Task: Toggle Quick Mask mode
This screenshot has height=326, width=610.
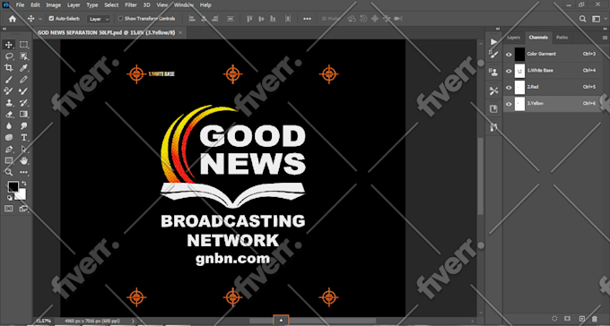Action: pyautogui.click(x=9, y=209)
